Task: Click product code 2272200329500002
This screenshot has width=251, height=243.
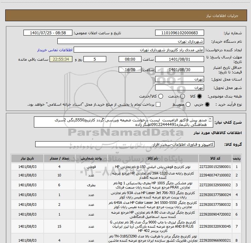Action: [x=215, y=185]
